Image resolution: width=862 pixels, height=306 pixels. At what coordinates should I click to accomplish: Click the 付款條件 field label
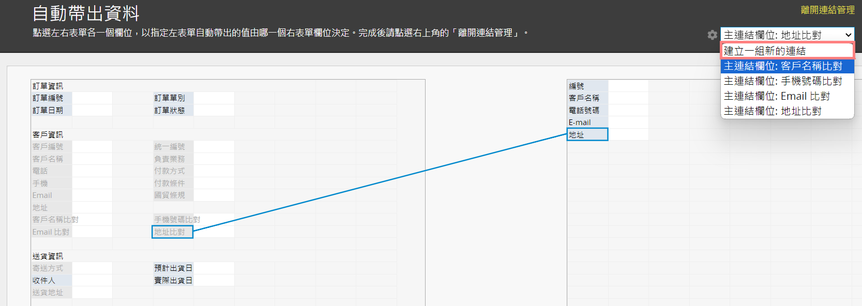173,183
